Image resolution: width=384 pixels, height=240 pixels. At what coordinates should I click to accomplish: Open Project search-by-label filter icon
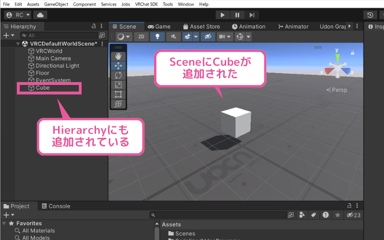tap(313, 215)
